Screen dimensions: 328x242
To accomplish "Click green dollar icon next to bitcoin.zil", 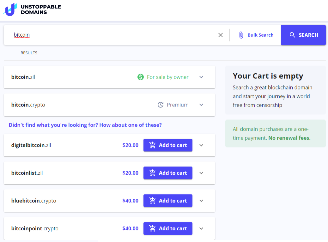I will (141, 77).
